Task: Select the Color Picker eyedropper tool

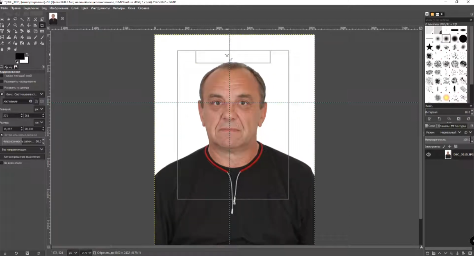Action: pos(9,25)
